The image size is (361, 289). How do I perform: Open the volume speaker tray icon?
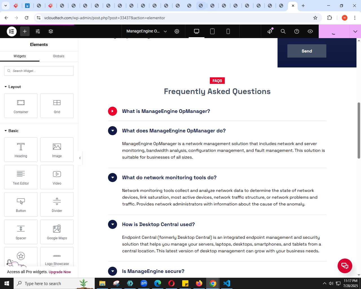click(x=331, y=283)
